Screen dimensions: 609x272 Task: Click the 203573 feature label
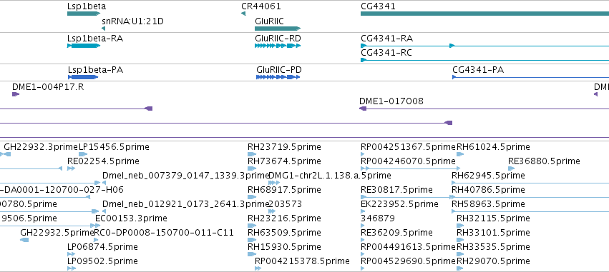pos(286,204)
